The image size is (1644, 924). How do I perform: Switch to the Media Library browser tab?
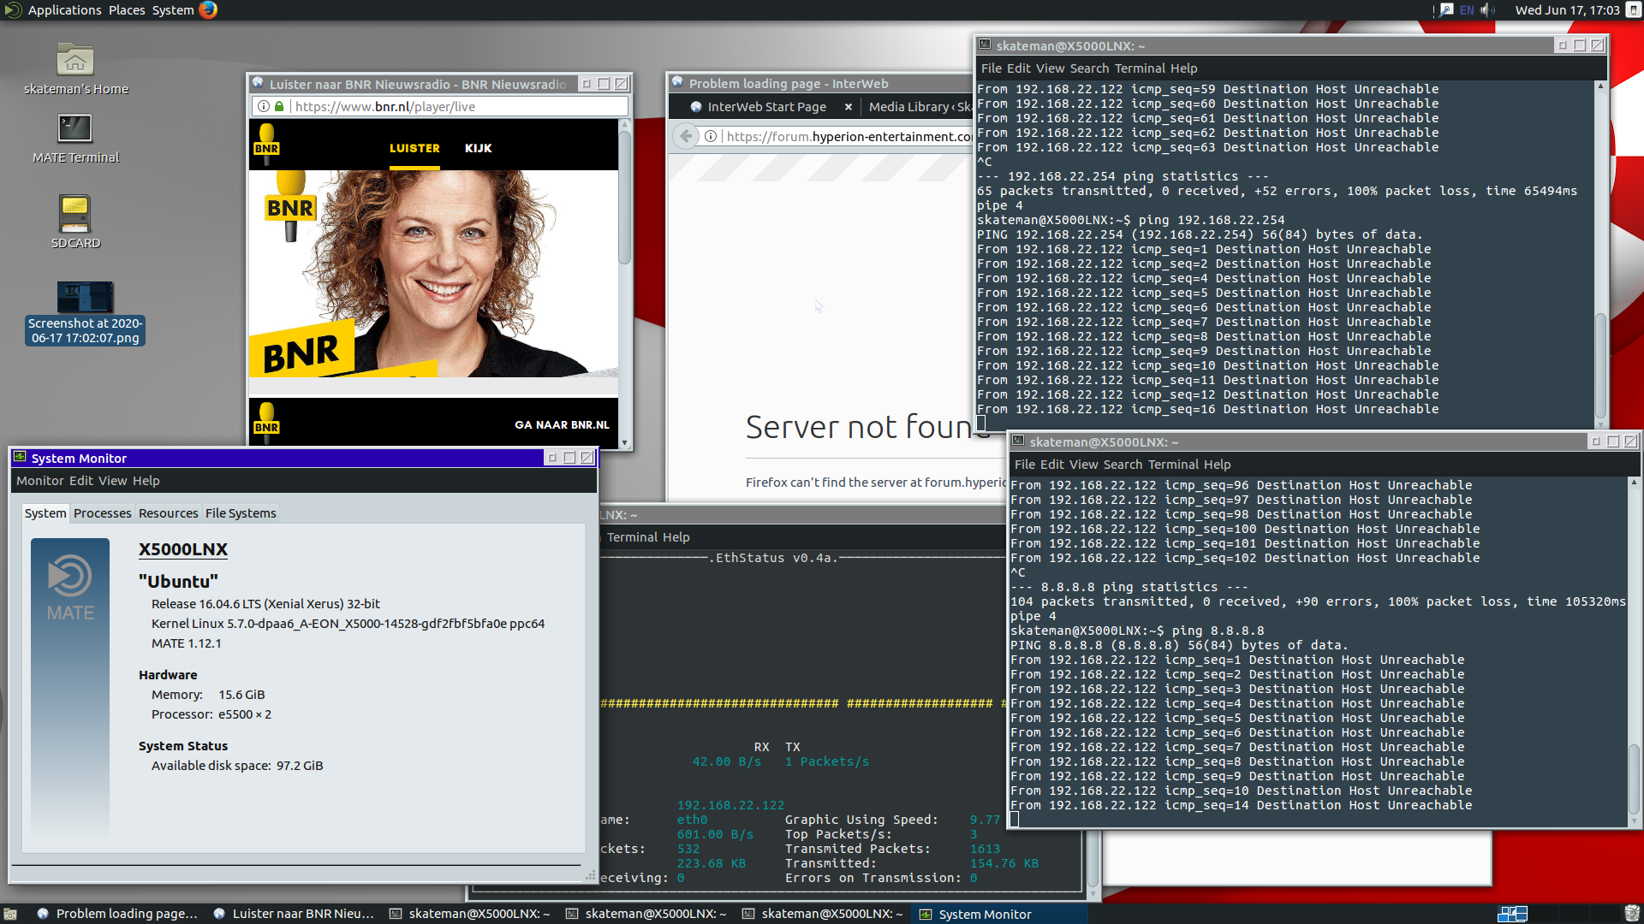point(919,107)
